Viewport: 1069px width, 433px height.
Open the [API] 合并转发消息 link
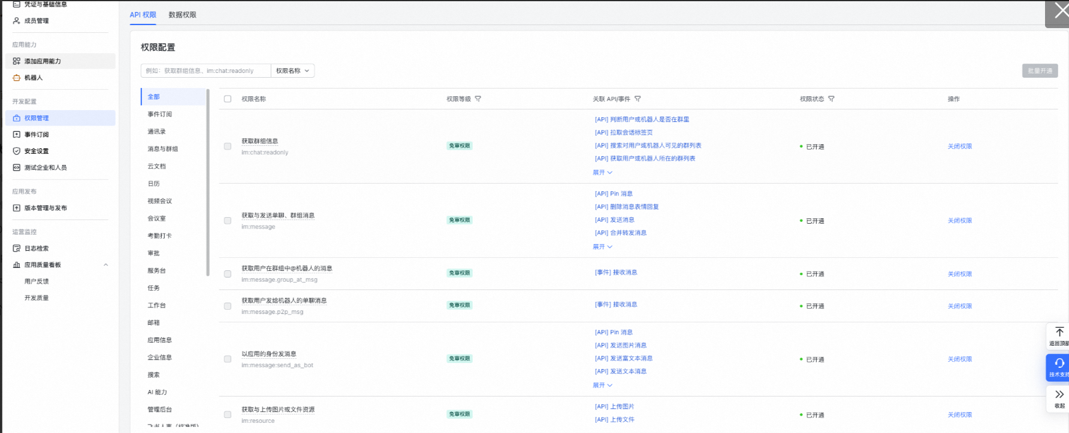[621, 233]
